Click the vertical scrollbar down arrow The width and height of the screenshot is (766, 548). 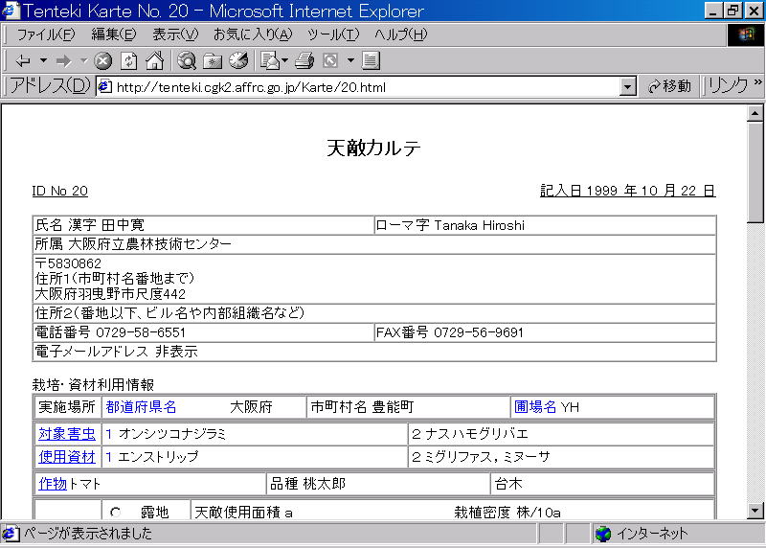coord(755,511)
